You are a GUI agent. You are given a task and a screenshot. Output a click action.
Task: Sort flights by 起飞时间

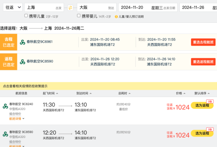point(50,93)
